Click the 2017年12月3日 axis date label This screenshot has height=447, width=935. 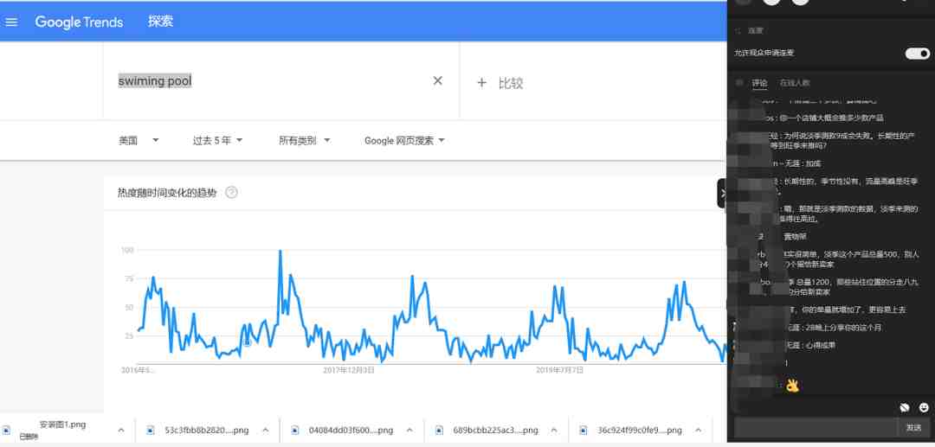coord(349,370)
